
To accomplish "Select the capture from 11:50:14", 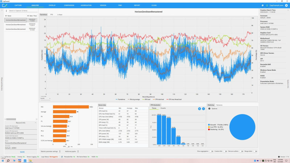I will click(21, 25).
